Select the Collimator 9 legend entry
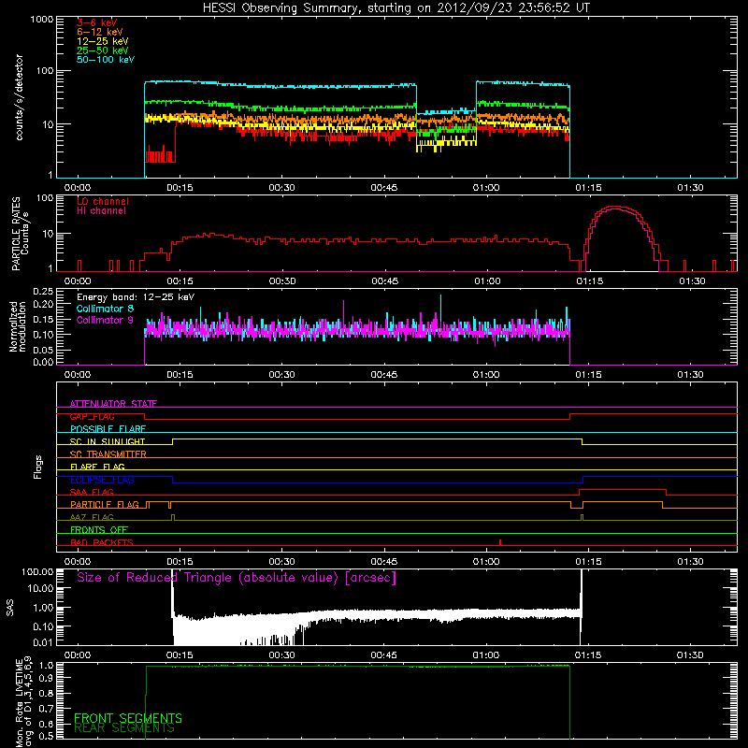 (x=105, y=320)
